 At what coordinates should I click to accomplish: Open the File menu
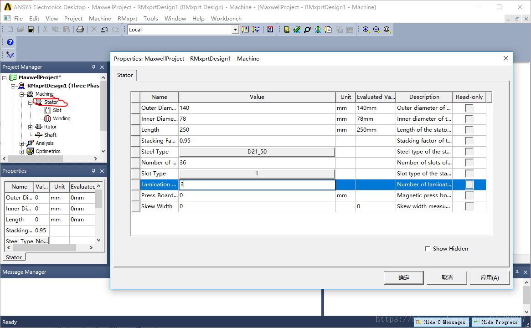point(18,18)
